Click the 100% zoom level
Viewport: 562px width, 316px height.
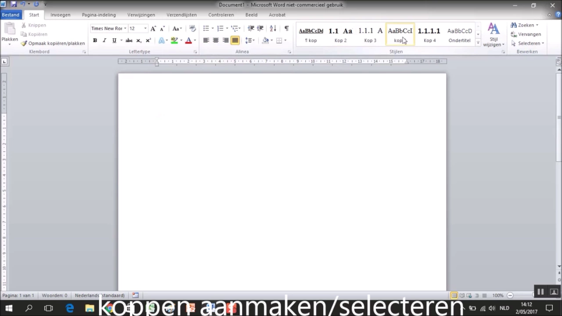click(497, 295)
